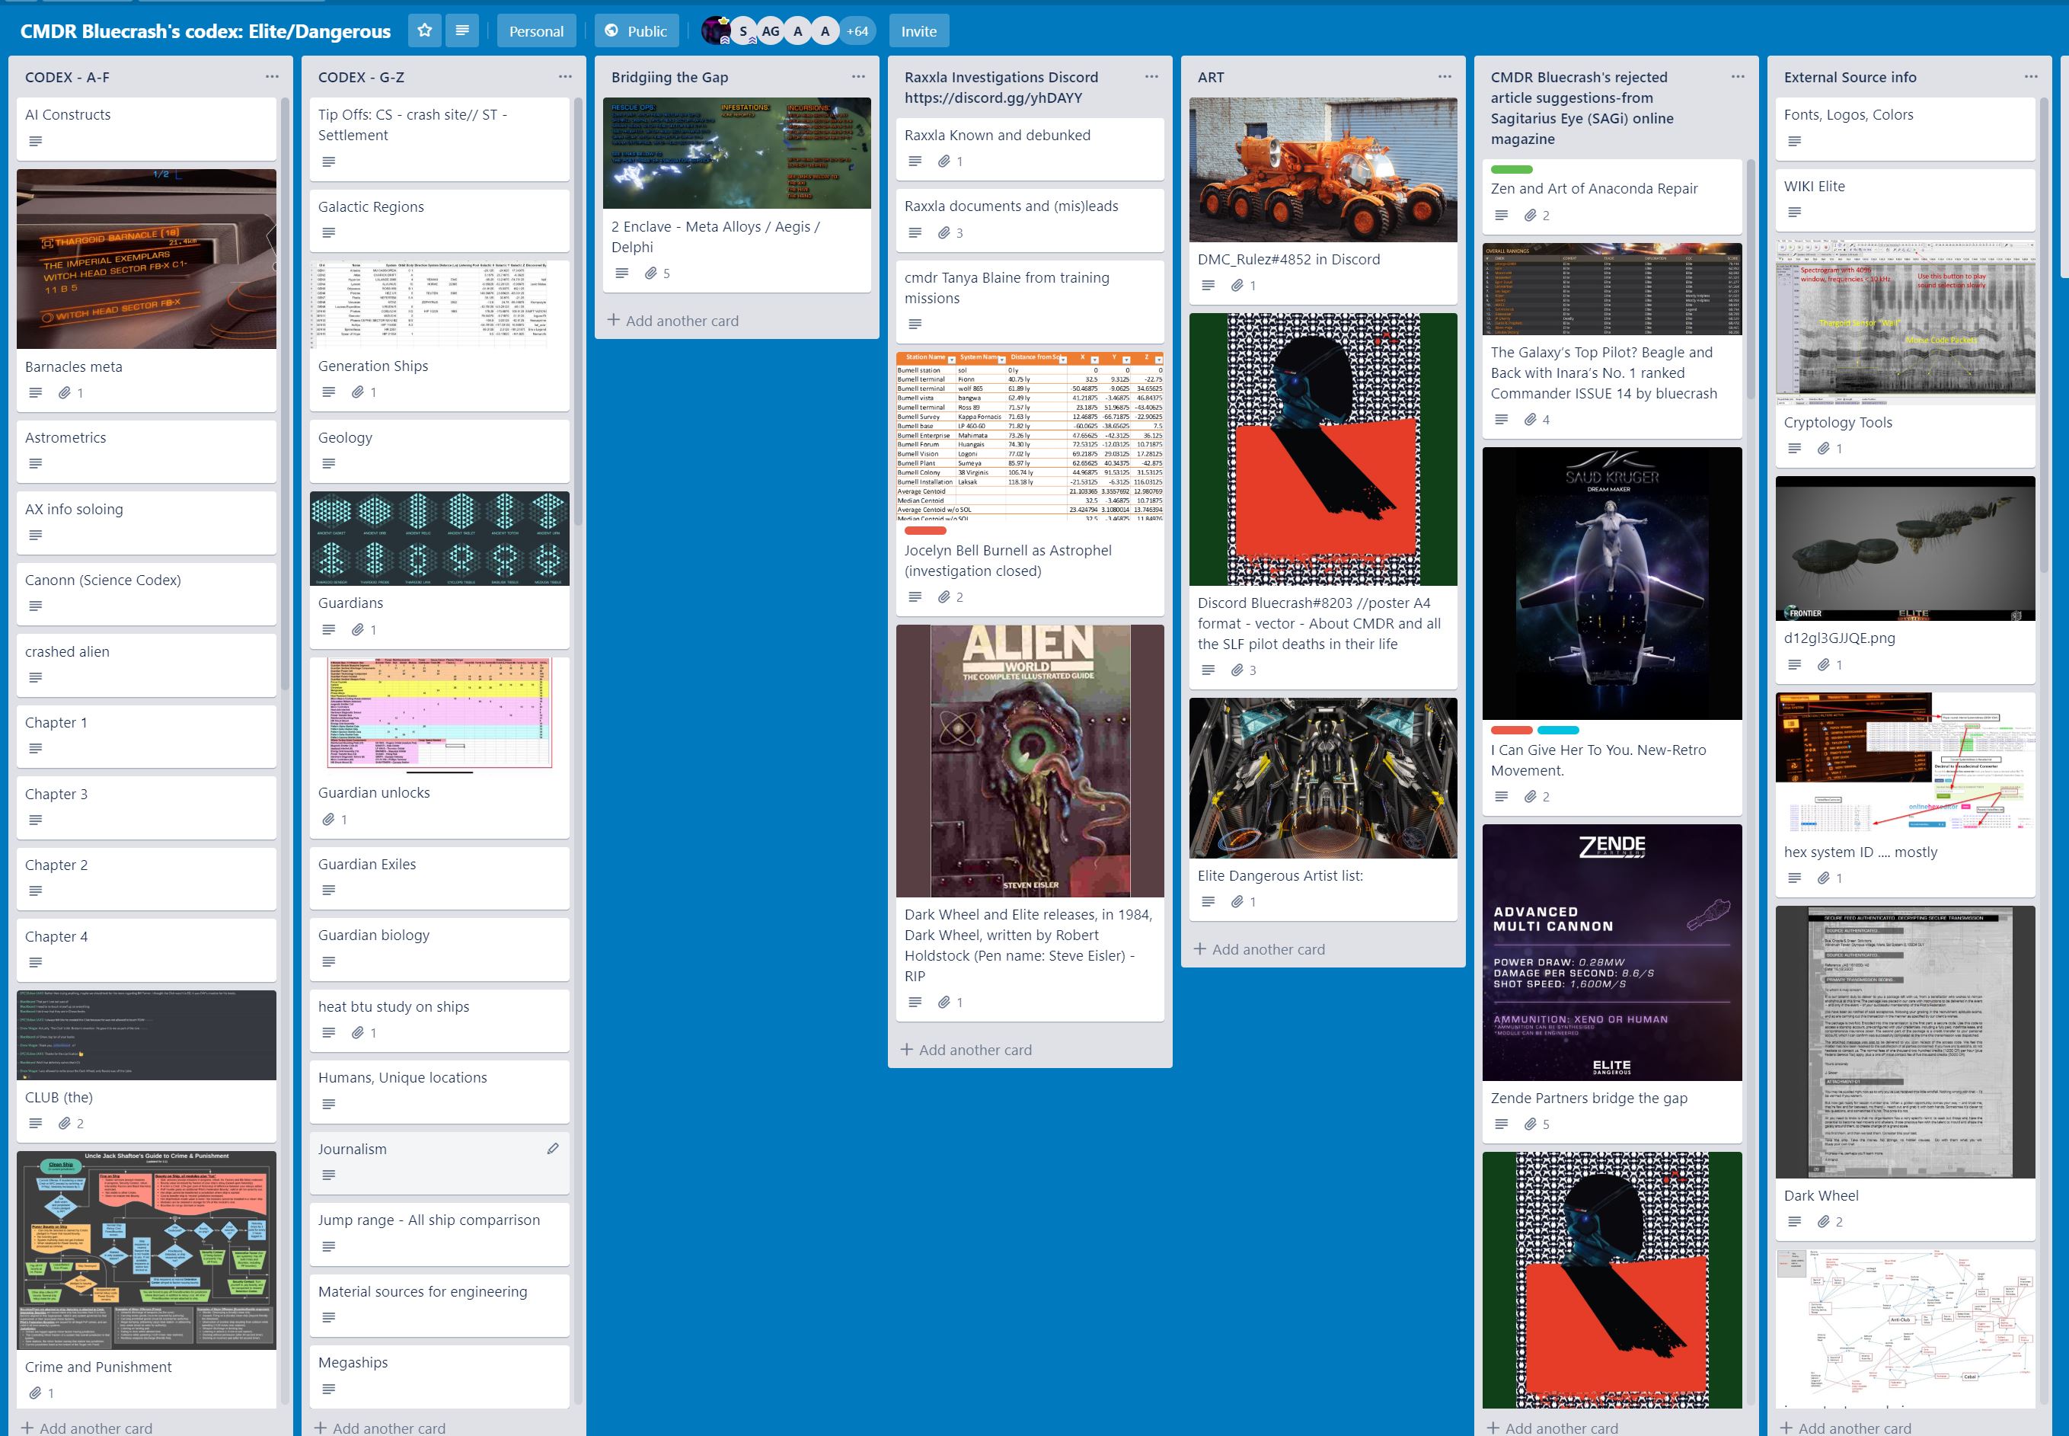Open the ART list menu
2069x1436 pixels.
click(1444, 76)
